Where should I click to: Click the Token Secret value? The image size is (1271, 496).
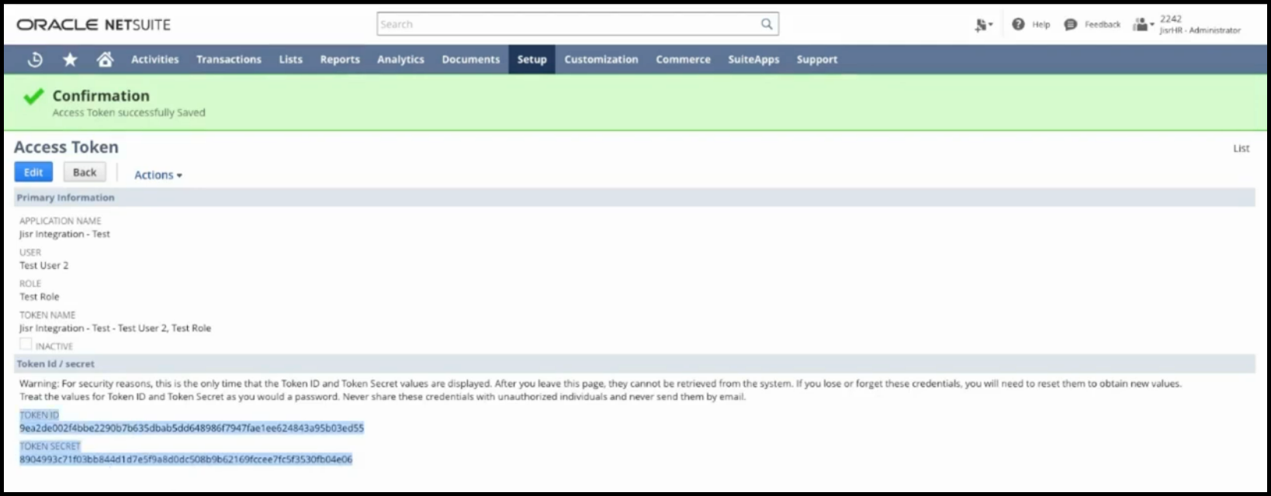tap(186, 460)
